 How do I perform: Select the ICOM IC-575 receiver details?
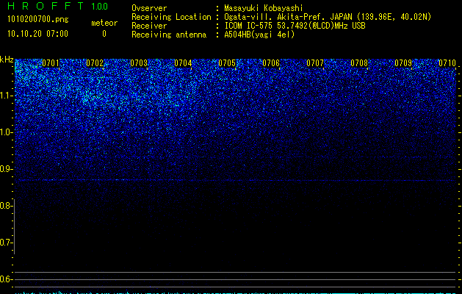295,26
